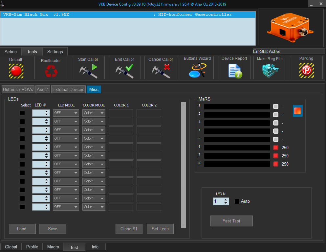
Task: Toggle MaRS row 1 indicator
Action: point(276,106)
